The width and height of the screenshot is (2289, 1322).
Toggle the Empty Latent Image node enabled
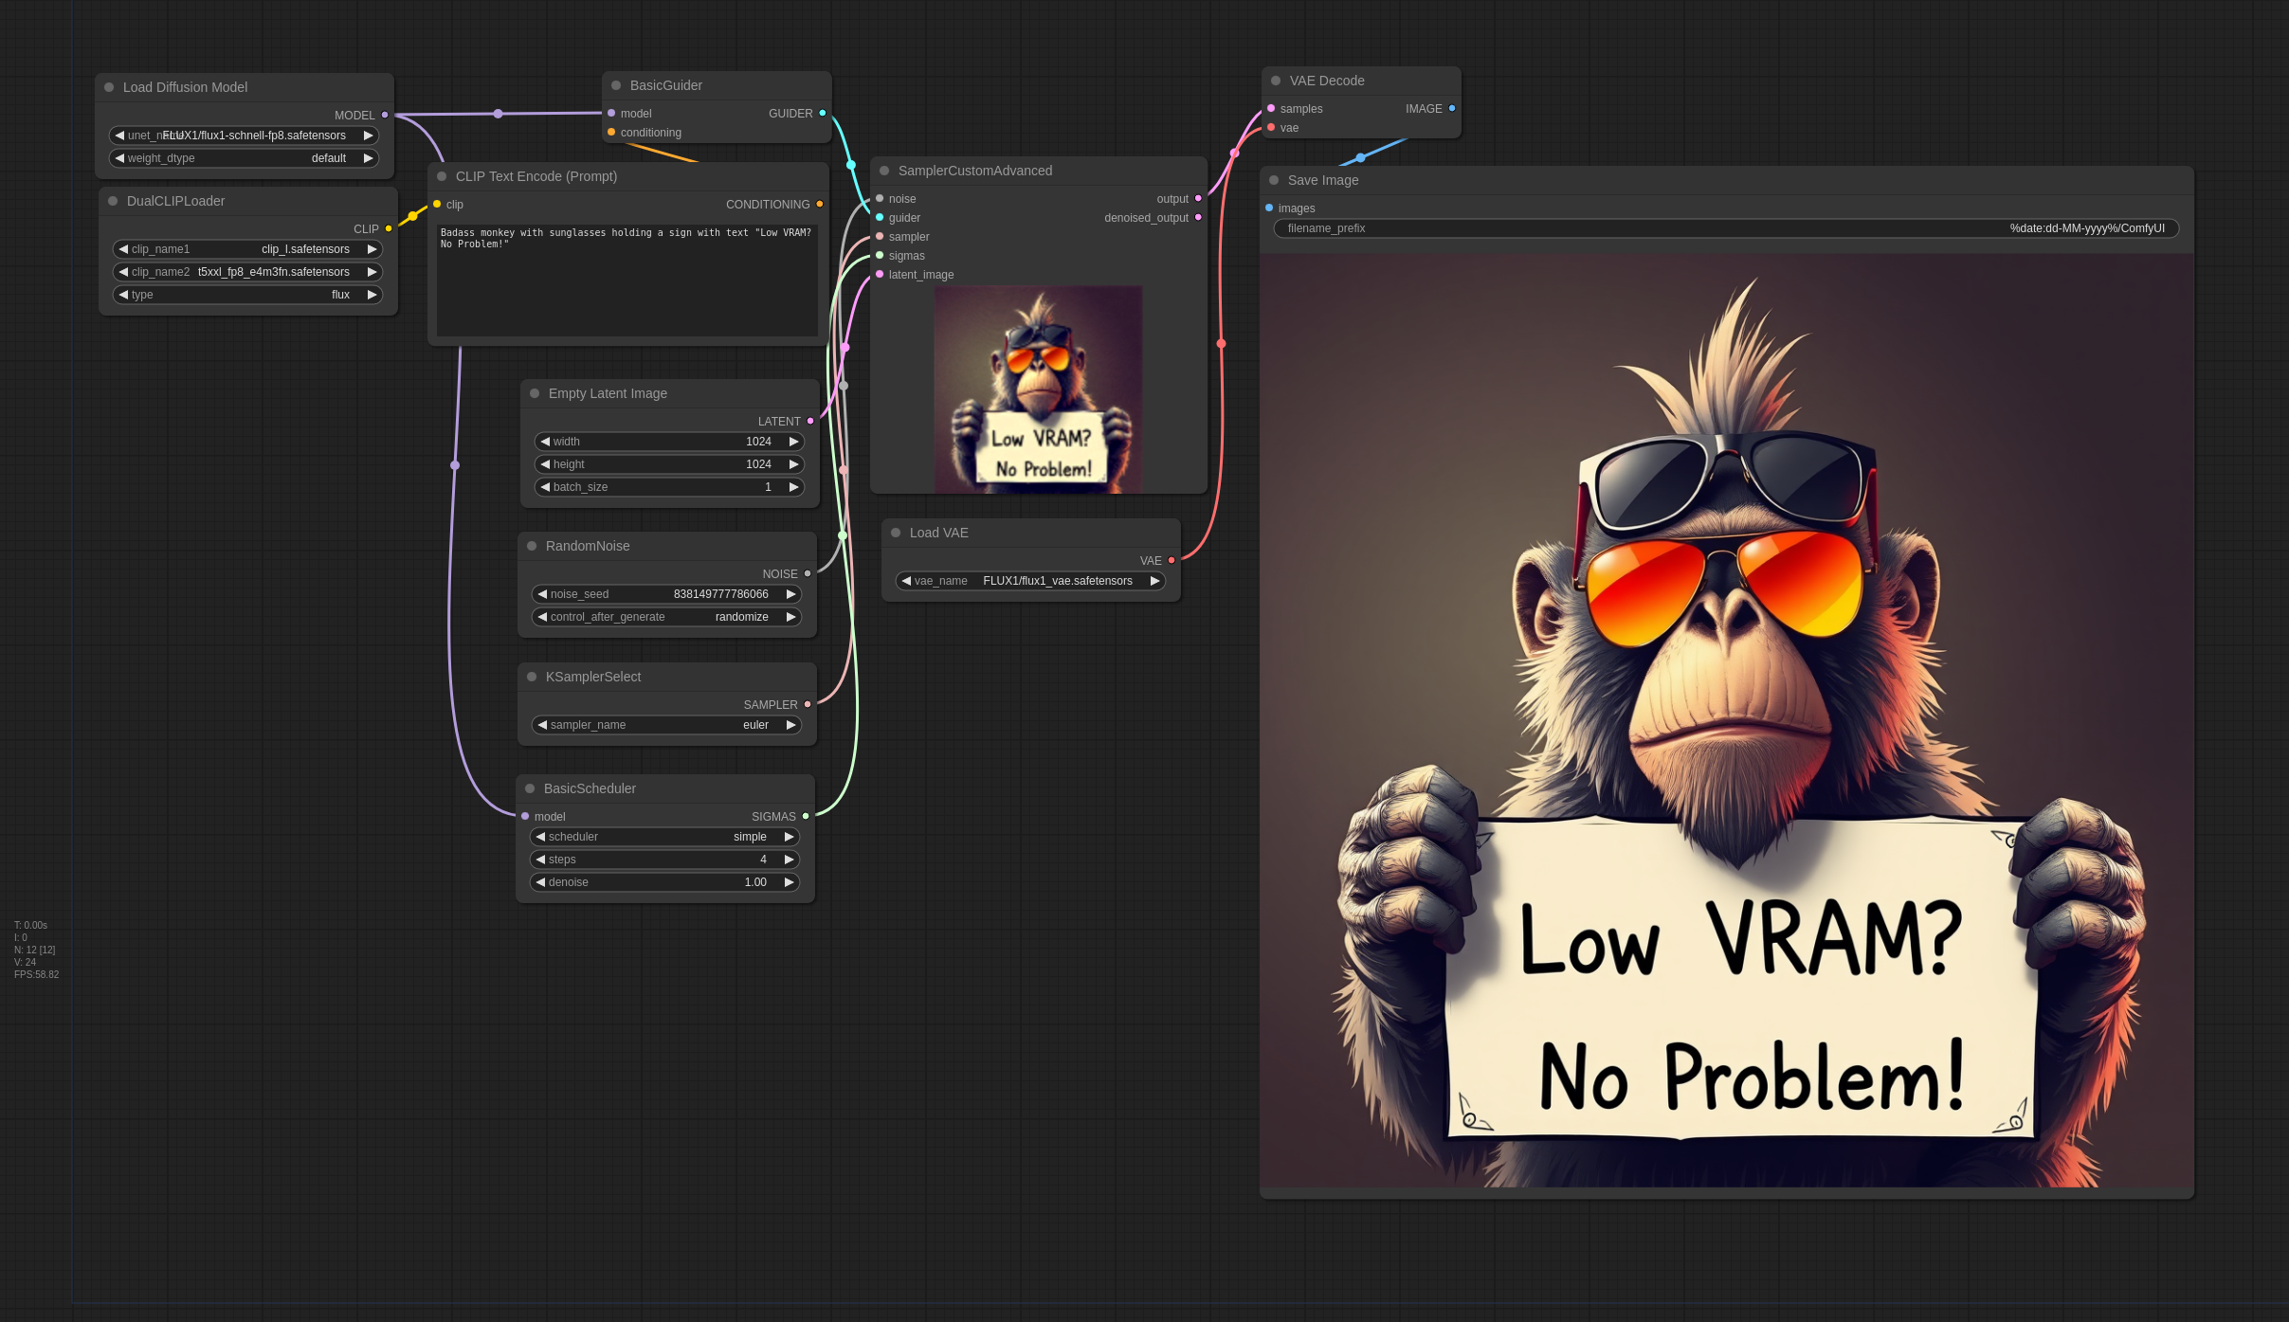pos(535,392)
